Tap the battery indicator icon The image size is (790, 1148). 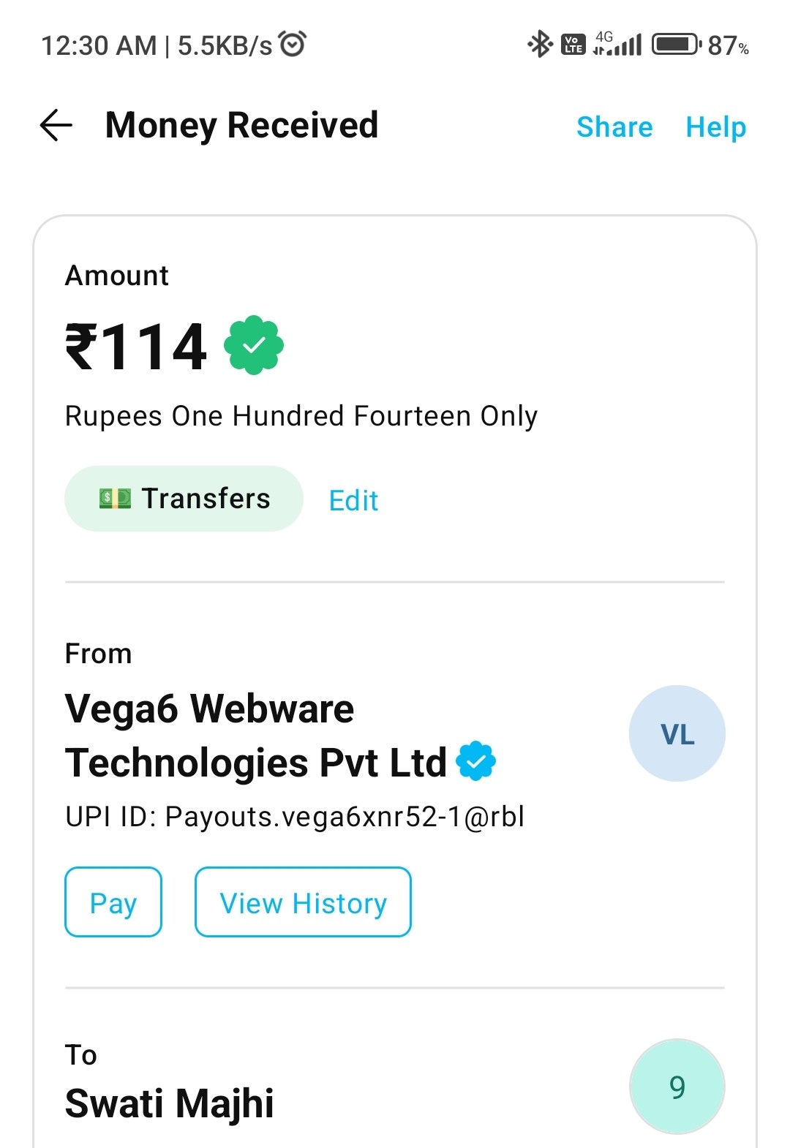[x=676, y=45]
